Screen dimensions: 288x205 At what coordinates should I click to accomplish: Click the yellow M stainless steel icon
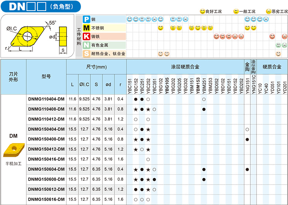pyautogui.click(x=86, y=28)
